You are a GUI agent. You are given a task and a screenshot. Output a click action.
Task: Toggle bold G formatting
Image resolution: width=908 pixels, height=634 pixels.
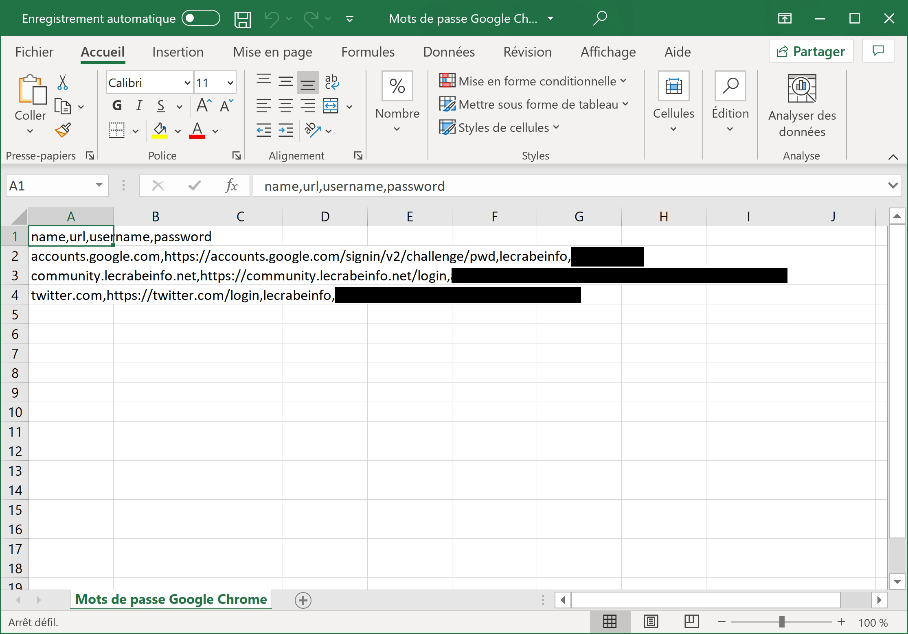pyautogui.click(x=117, y=106)
